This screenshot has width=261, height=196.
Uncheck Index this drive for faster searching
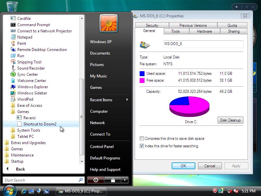coord(142,146)
